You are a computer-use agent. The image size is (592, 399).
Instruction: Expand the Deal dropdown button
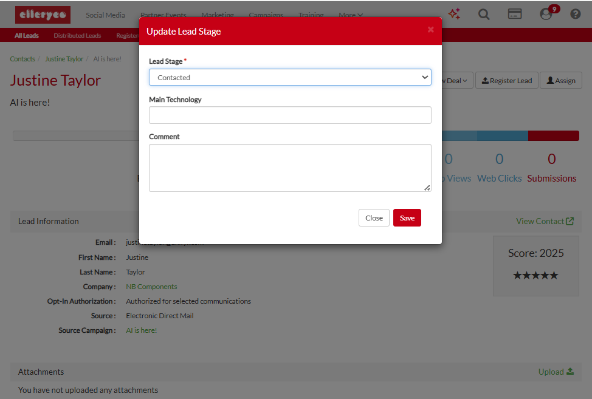coord(457,80)
